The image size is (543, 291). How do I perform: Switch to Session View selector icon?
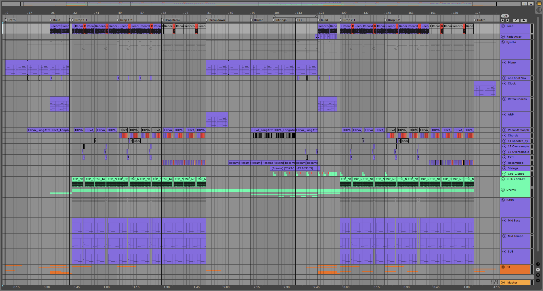pos(539,10)
